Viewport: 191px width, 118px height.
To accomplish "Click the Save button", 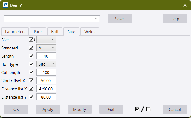I will point(120,19).
